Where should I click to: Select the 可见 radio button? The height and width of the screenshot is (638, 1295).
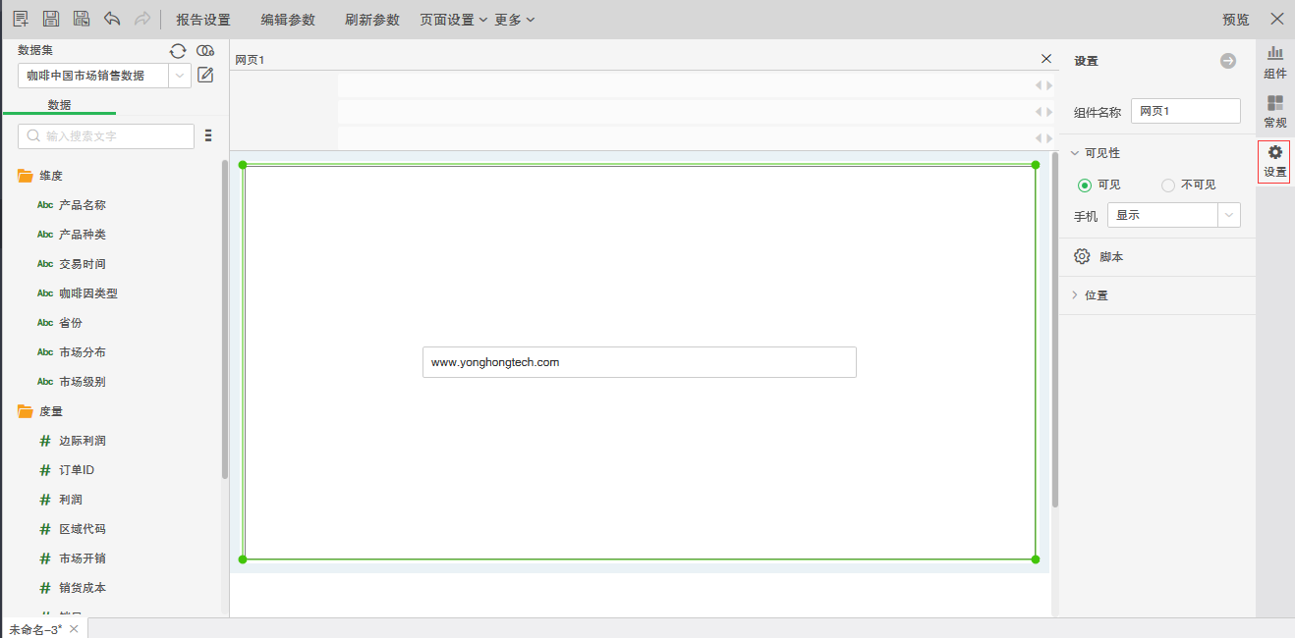tap(1085, 185)
